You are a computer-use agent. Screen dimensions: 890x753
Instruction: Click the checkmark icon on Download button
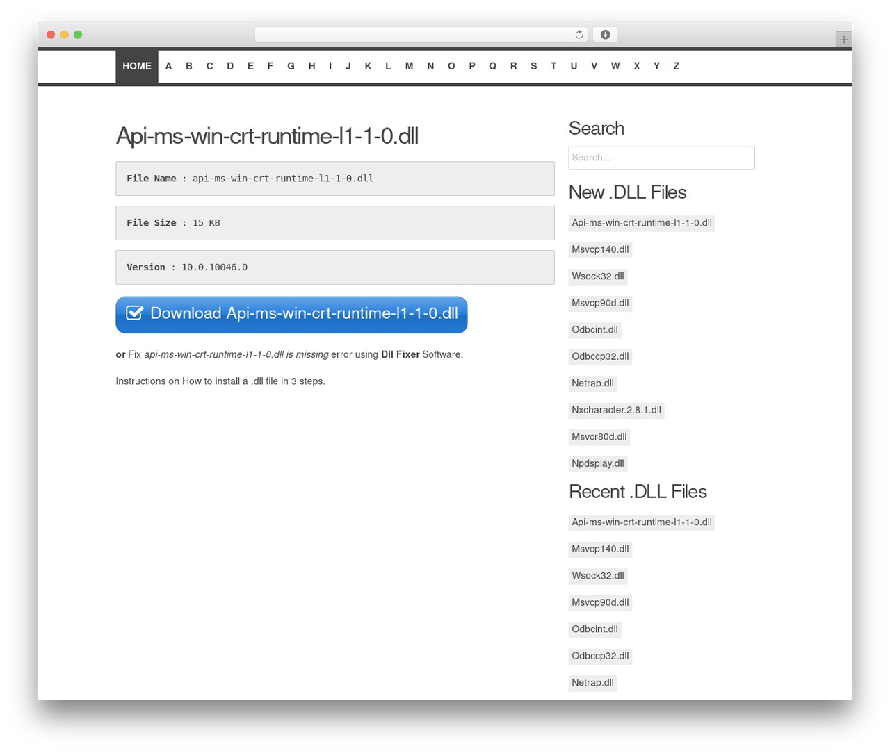135,313
